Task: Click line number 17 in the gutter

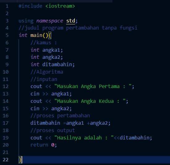Action: coord(6,123)
